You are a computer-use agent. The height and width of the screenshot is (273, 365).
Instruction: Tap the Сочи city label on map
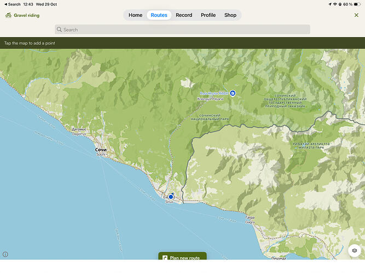[x=101, y=150]
